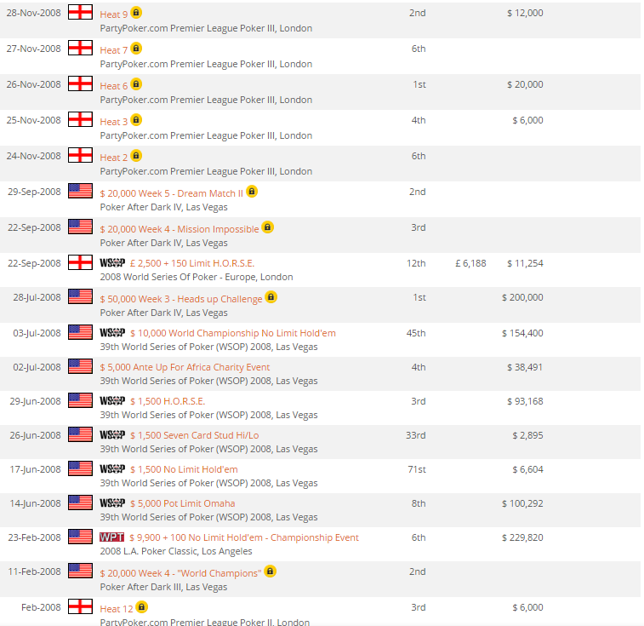Click lock icon next to Mission Impossible
Image resolution: width=644 pixels, height=626 pixels.
[267, 227]
